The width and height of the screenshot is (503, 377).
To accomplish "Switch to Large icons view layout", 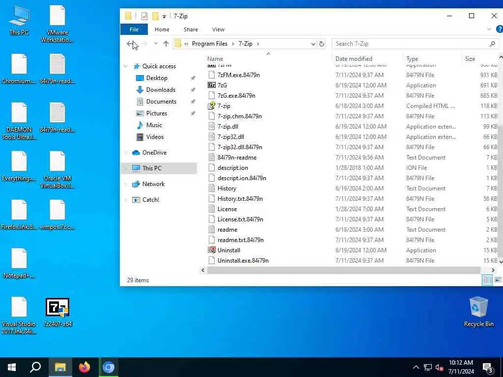I will 498,280.
